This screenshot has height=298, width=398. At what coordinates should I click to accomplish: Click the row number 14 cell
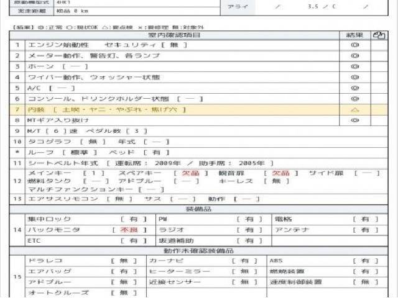(17, 230)
